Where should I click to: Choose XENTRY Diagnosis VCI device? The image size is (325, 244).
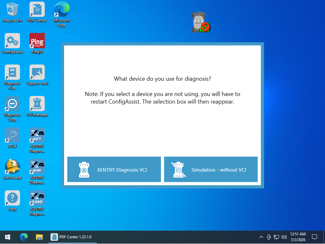114,169
